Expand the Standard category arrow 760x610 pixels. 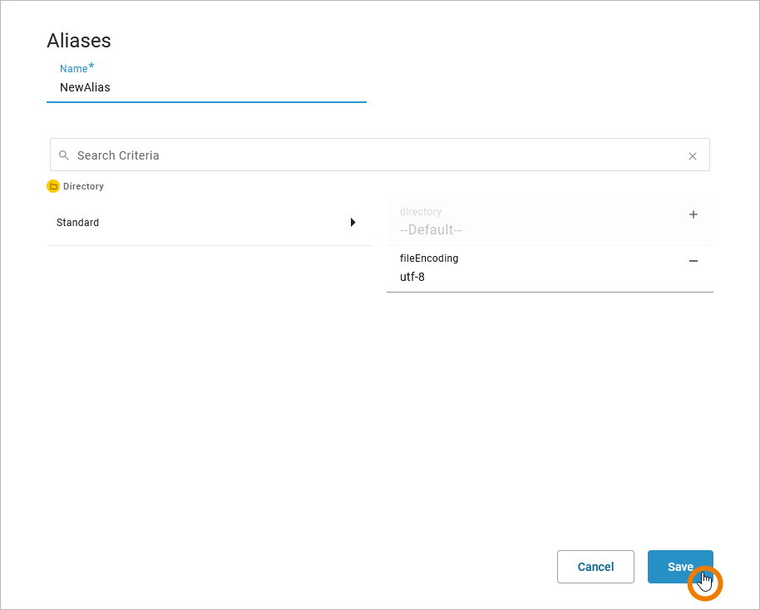353,223
